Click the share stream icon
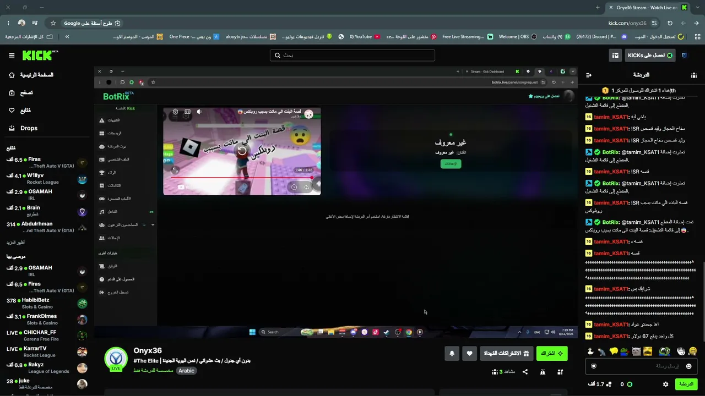705x396 pixels. (x=525, y=372)
